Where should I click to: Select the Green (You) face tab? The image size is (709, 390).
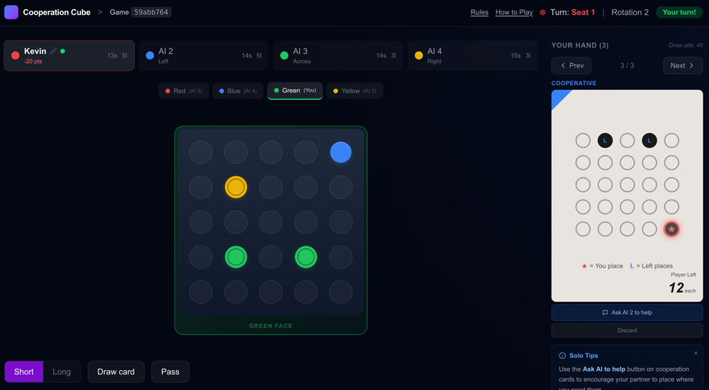(x=295, y=91)
